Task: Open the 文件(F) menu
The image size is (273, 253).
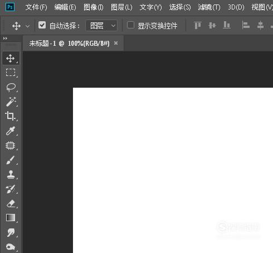Action: pyautogui.click(x=36, y=7)
